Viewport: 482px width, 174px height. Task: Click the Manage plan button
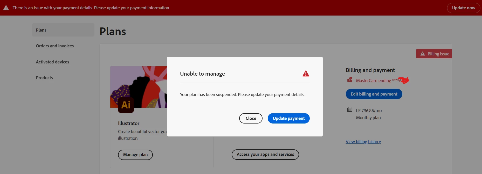pos(135,155)
